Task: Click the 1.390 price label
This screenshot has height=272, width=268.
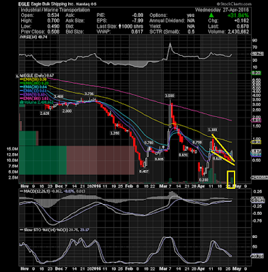Action: (x=115, y=133)
